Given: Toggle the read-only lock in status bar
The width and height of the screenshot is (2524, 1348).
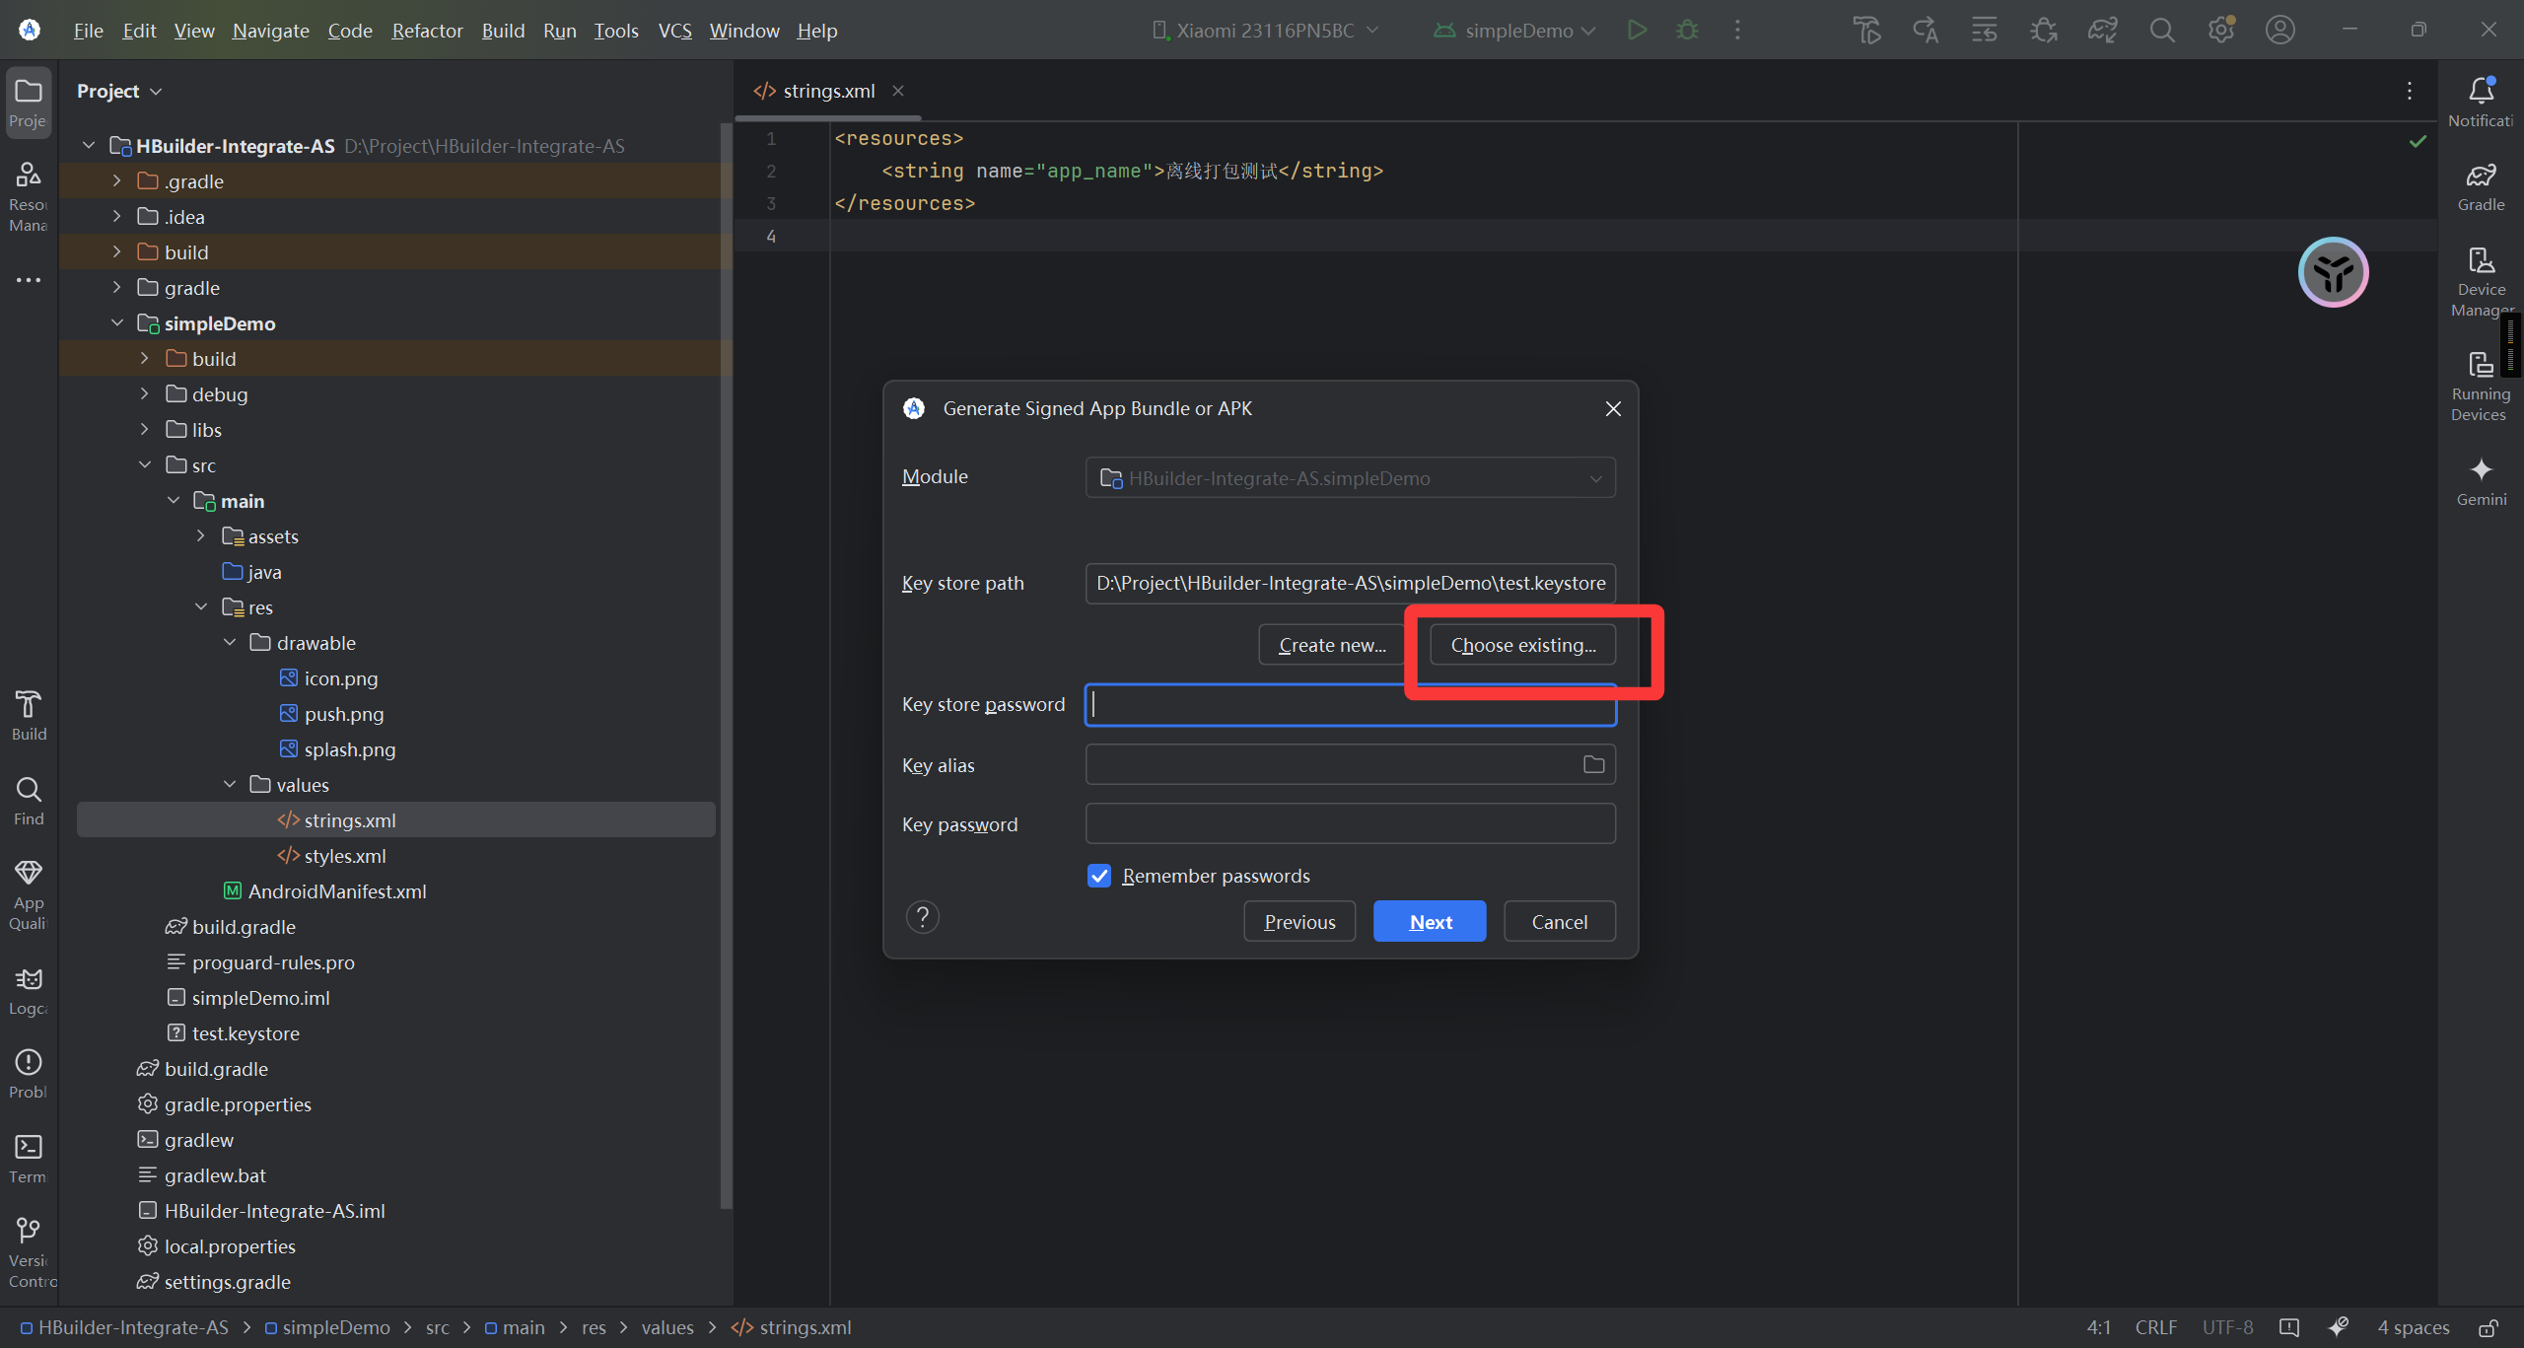Looking at the screenshot, I should click(2488, 1327).
